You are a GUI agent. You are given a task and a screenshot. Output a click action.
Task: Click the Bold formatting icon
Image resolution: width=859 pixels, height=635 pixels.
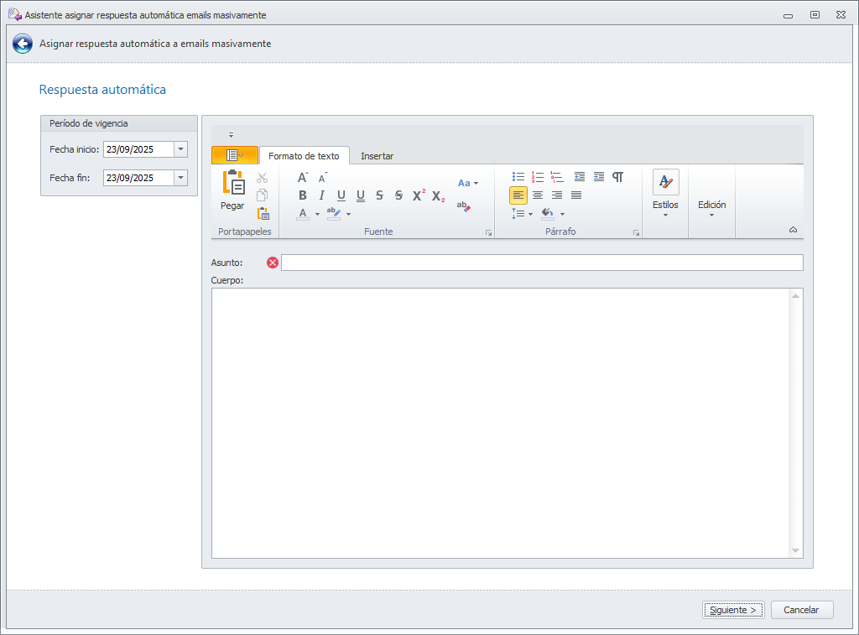pos(302,195)
